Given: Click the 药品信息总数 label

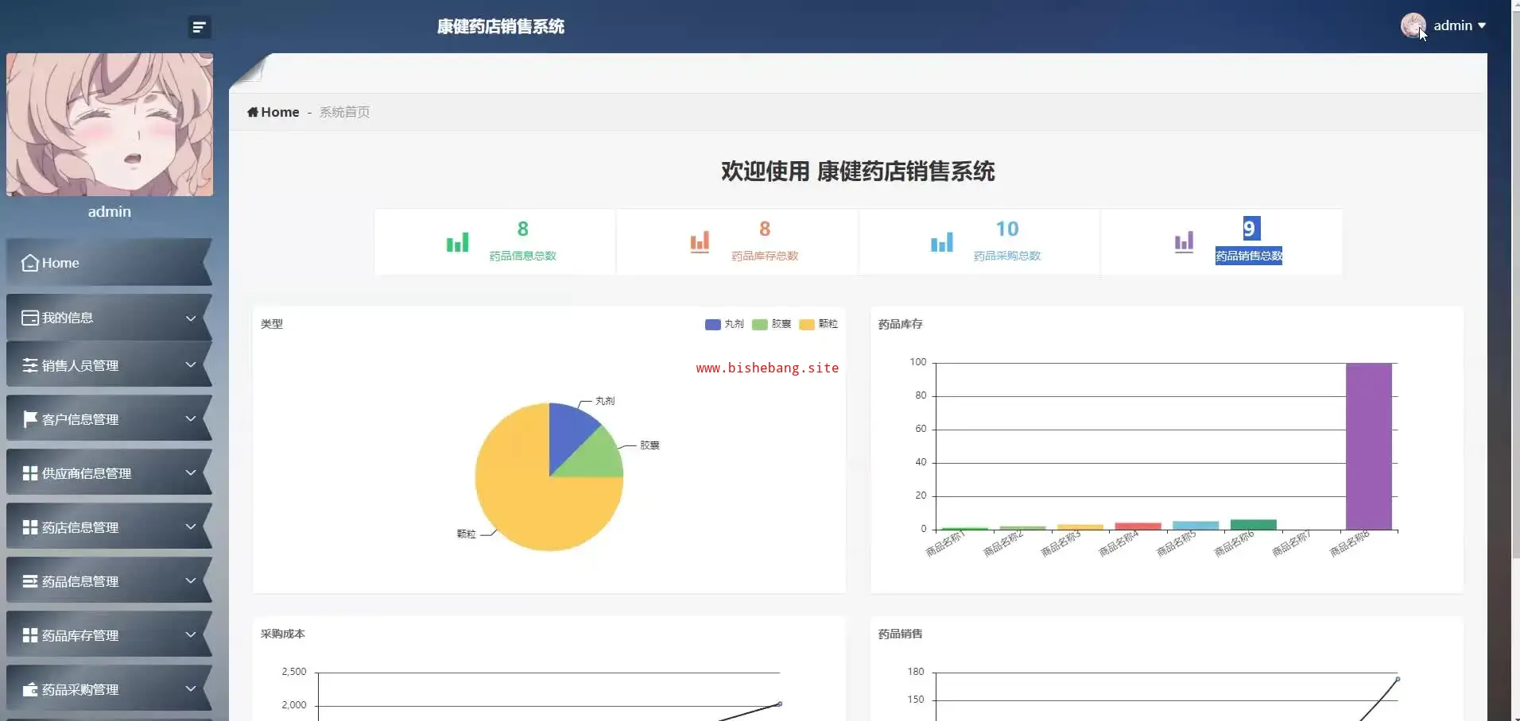Looking at the screenshot, I should pyautogui.click(x=523, y=256).
